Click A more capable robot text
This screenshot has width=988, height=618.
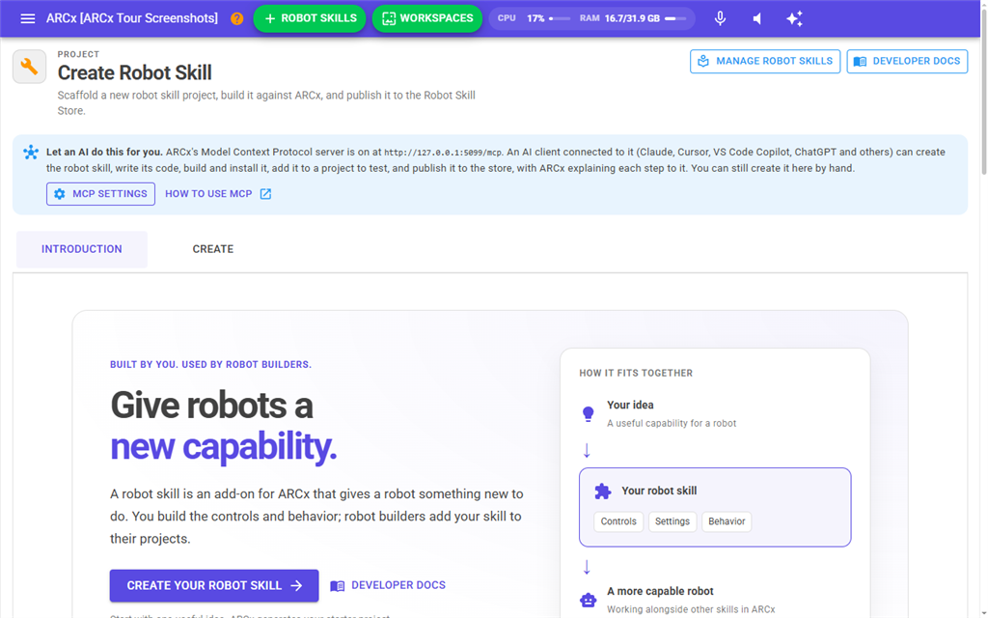(660, 591)
